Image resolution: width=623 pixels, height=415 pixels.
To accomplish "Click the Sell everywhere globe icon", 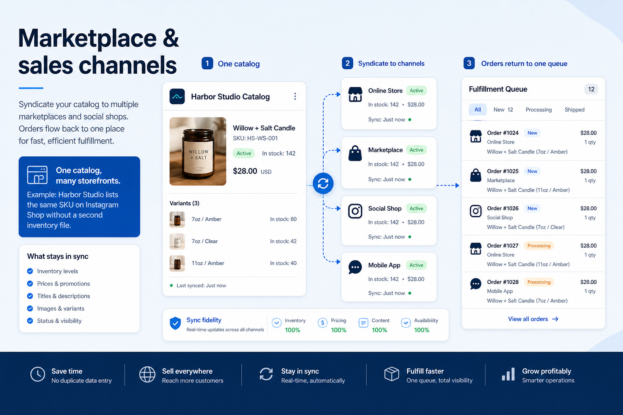I will pyautogui.click(x=147, y=374).
